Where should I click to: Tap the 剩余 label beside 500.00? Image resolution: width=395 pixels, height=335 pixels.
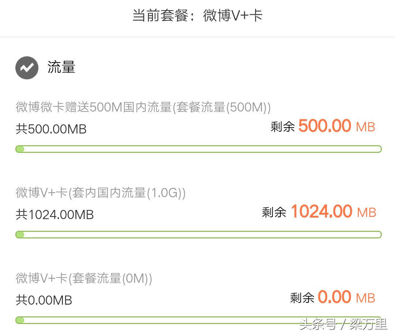pos(283,127)
